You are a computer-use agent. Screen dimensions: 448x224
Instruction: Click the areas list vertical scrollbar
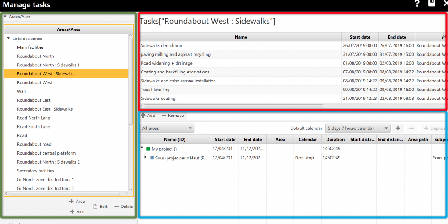131,81
